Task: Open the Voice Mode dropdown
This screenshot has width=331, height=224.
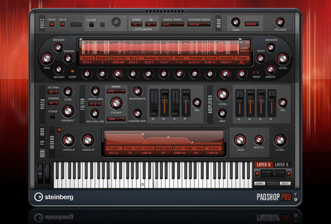Action: [172, 25]
